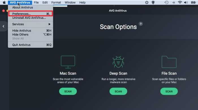The height and width of the screenshot is (110, 198).
Task: Click the AVG AntiVirus menu title
Action: (x=20, y=3)
